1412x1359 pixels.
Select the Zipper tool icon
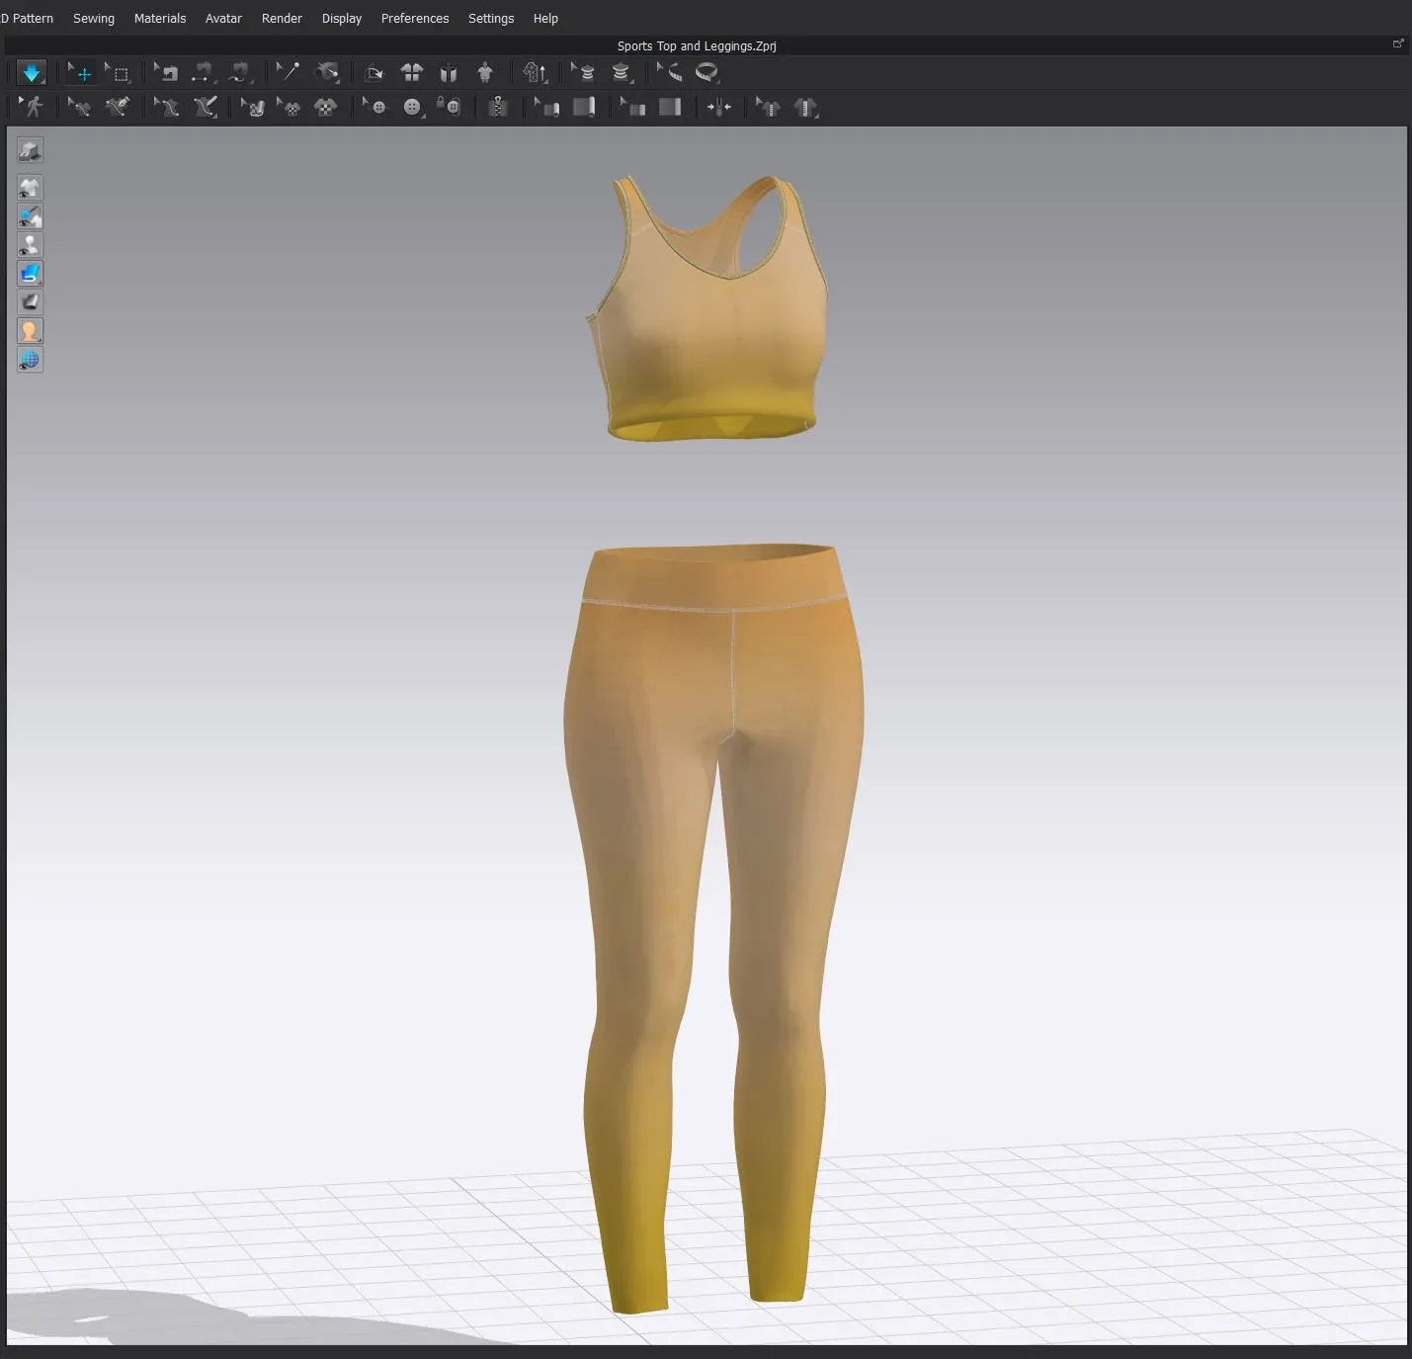498,107
